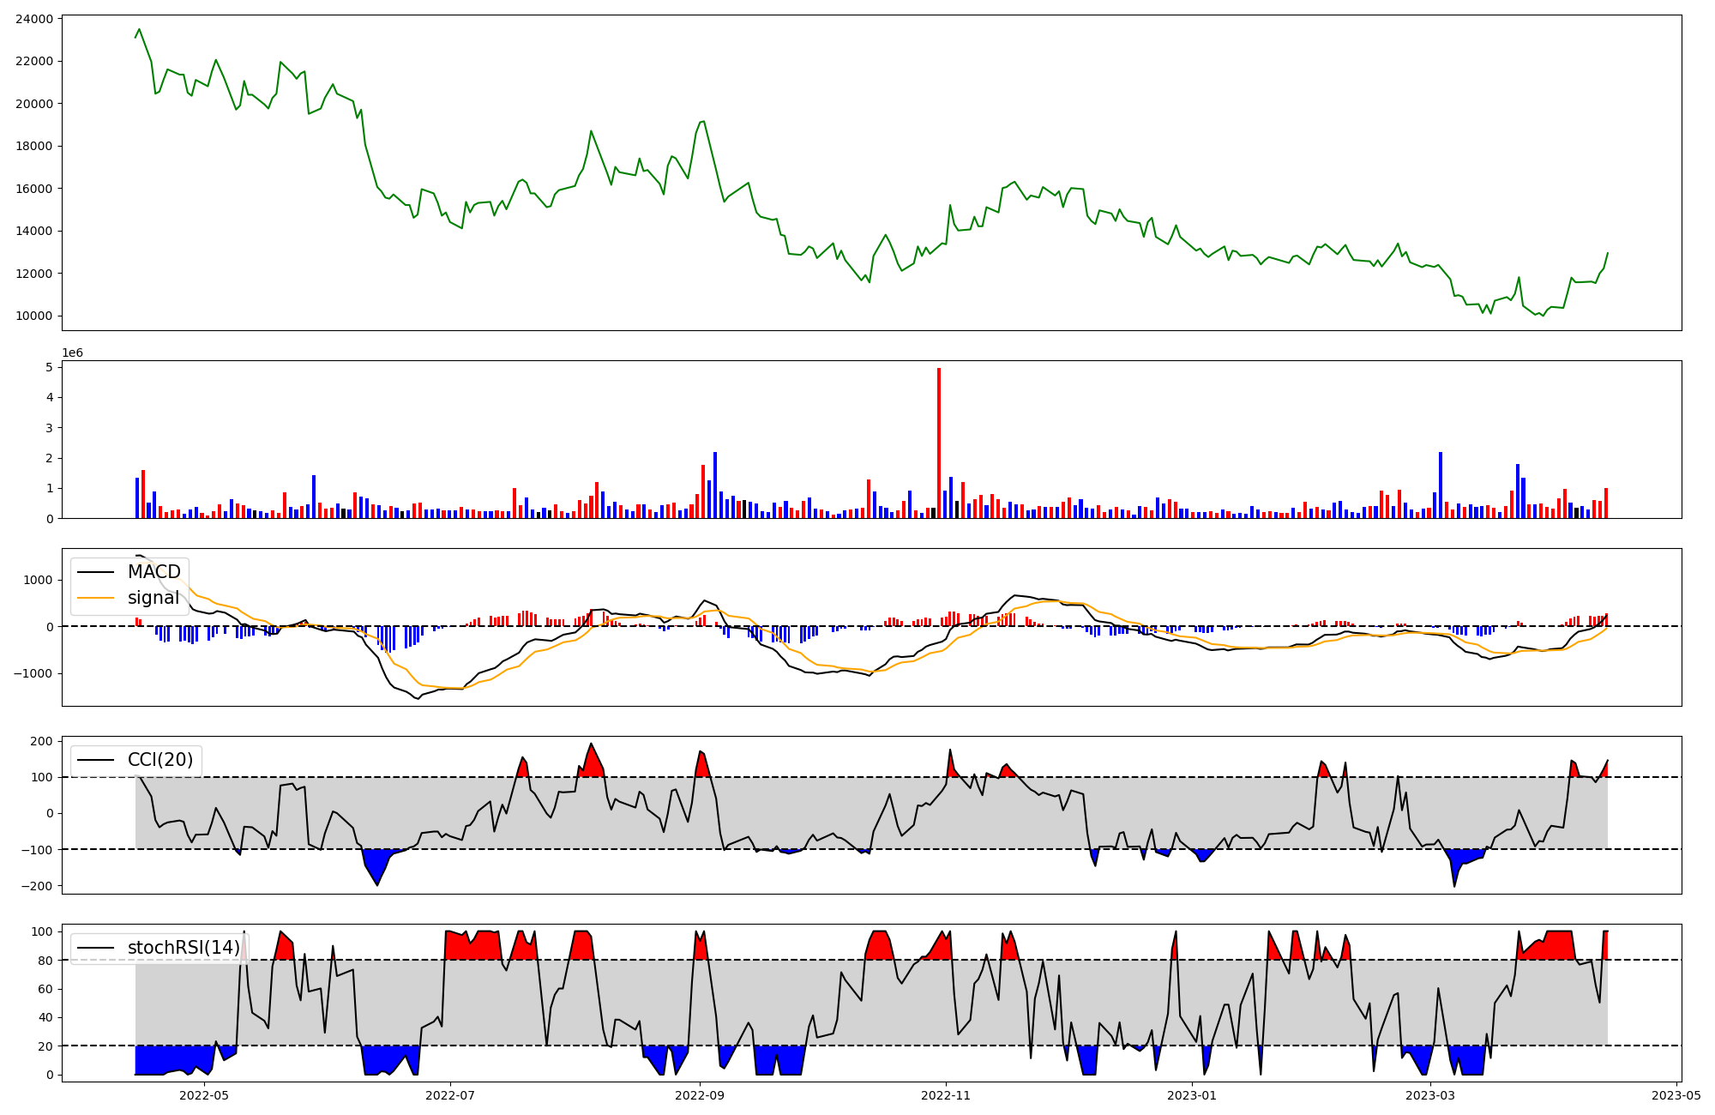Image resolution: width=1715 pixels, height=1115 pixels.
Task: Click the 2022-09 x-axis date label
Action: pyautogui.click(x=700, y=1095)
